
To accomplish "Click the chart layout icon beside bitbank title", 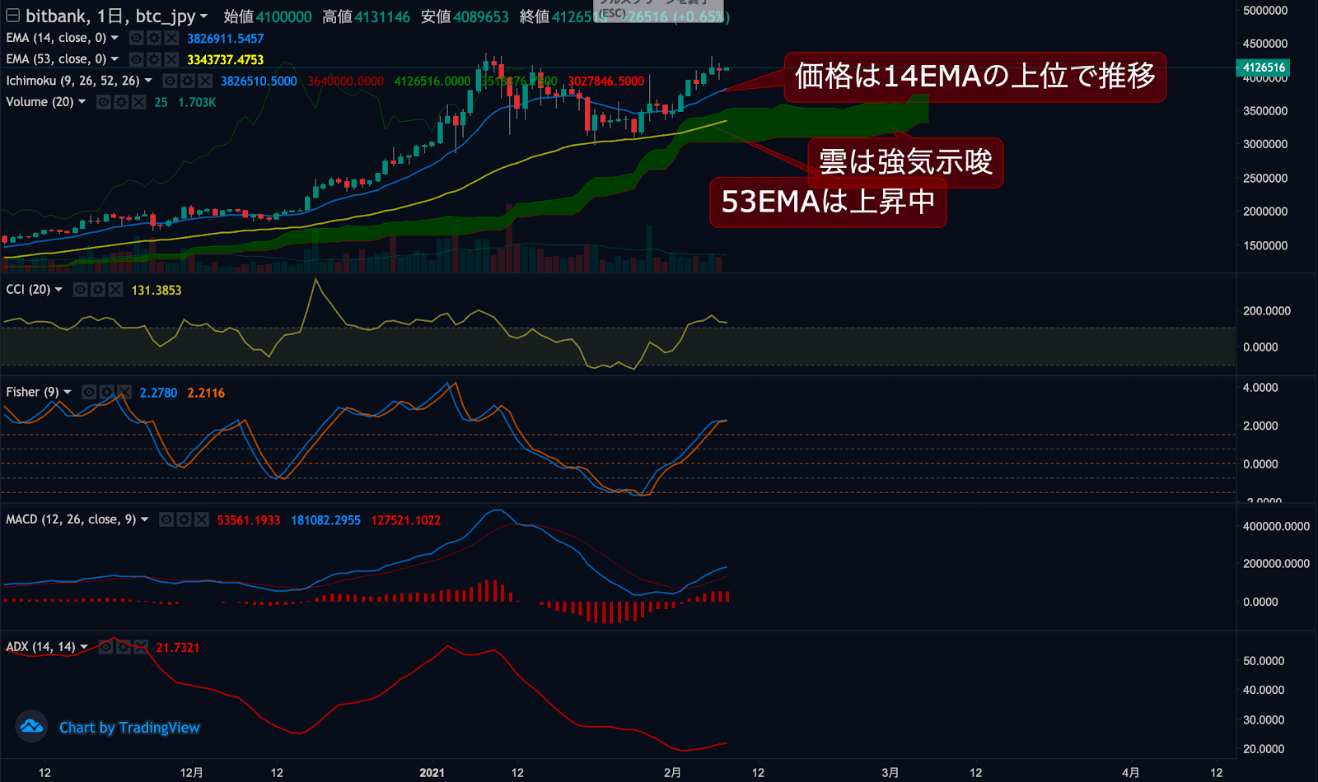I will click(11, 14).
